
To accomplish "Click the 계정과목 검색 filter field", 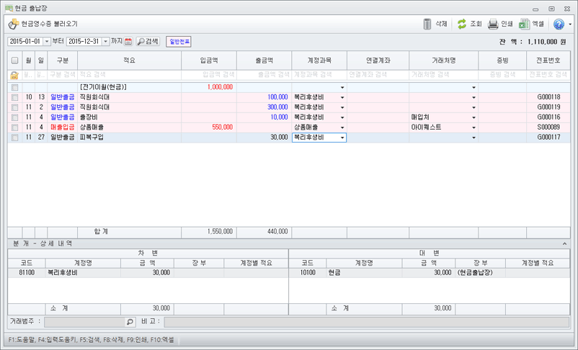I will [319, 75].
